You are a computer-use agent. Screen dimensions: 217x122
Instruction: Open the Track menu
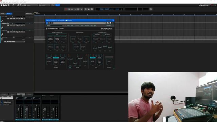(10, 3)
